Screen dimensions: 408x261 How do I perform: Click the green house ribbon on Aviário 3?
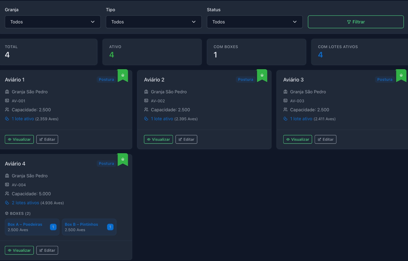pos(401,76)
